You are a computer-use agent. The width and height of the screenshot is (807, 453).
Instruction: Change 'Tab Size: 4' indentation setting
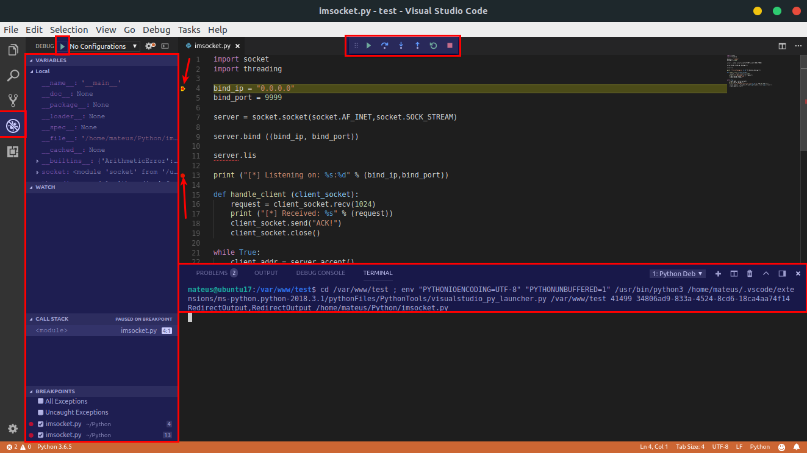[x=690, y=447]
